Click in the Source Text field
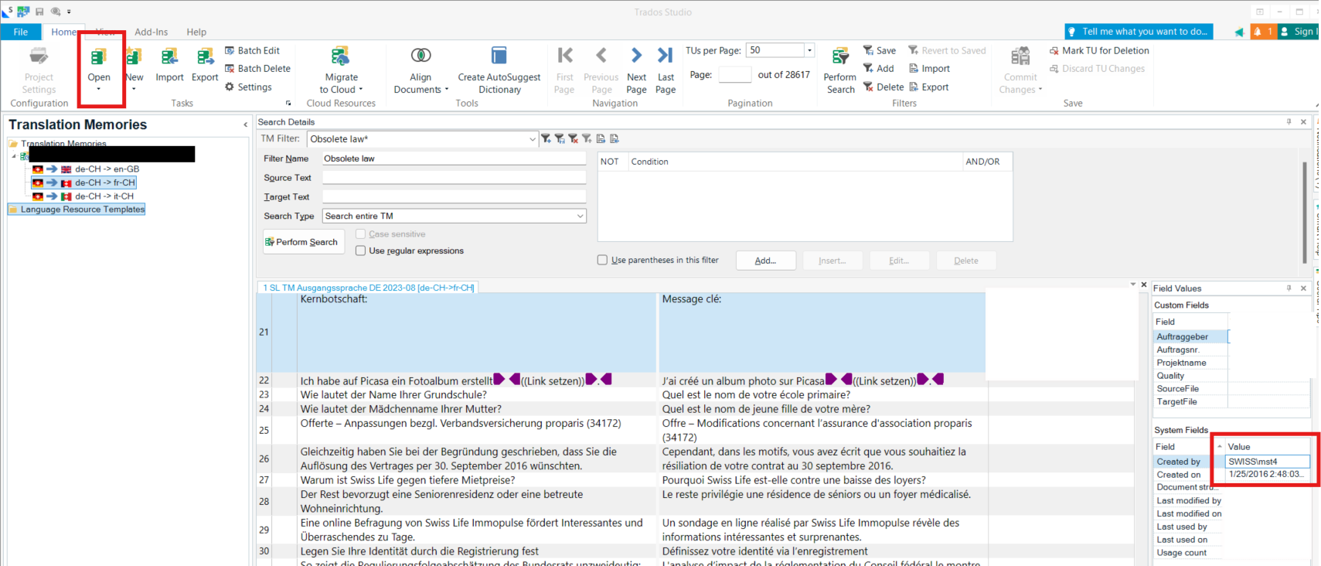Viewport: 1321px width, 566px height. point(454,177)
